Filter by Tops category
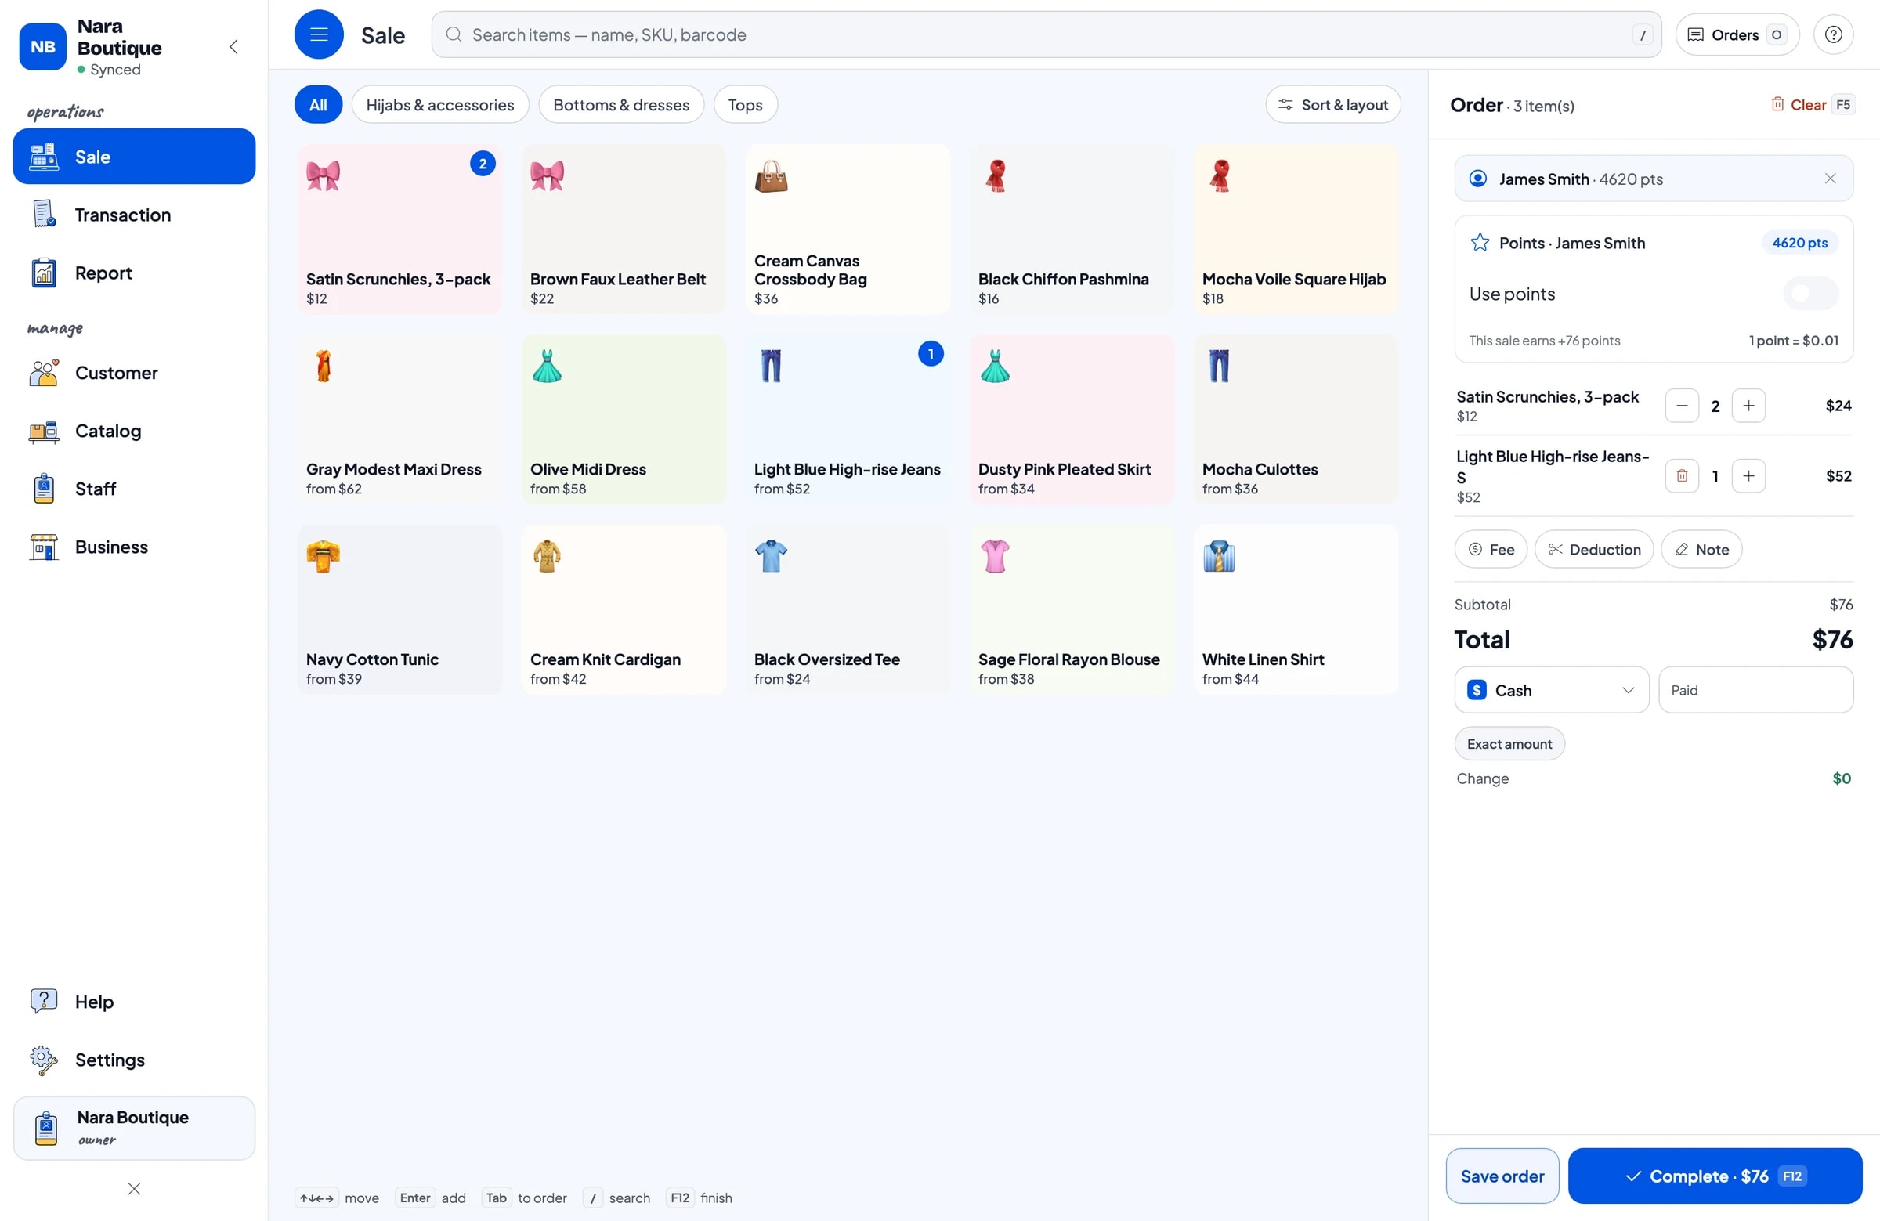 (745, 104)
